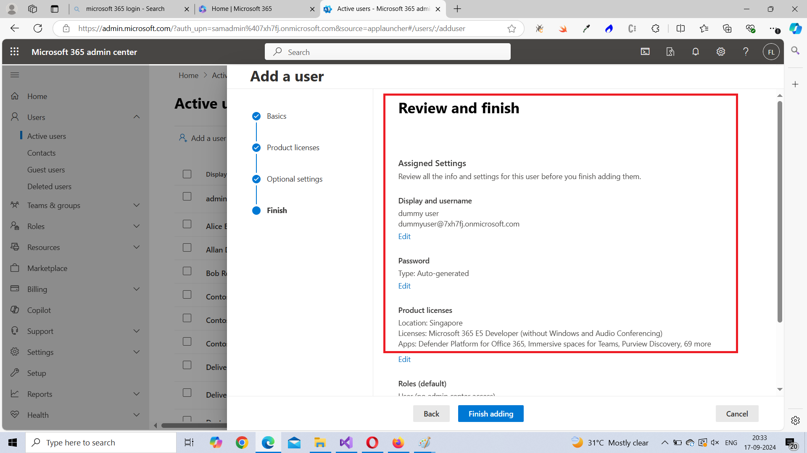
Task: Open the Edge Collections icon
Action: 727,29
